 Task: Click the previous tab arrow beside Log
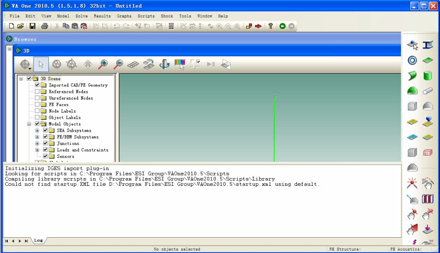click(13, 241)
